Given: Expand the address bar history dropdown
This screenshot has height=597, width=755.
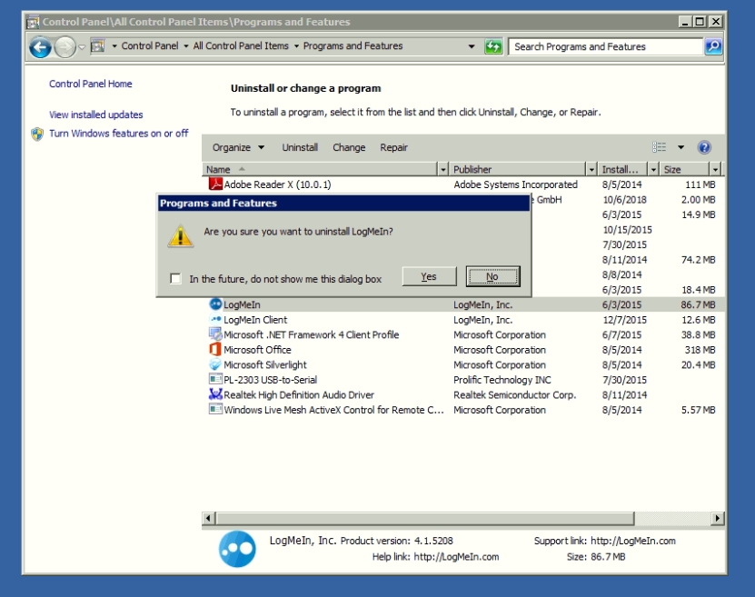Looking at the screenshot, I should tap(472, 46).
